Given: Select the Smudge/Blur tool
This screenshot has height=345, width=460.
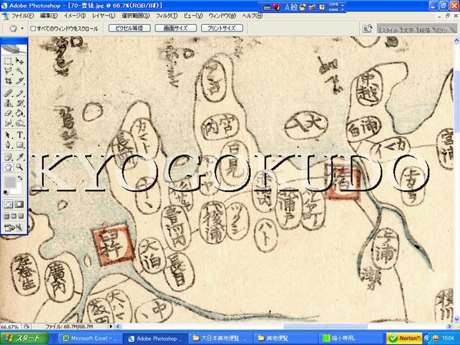Looking at the screenshot, I should coord(8,123).
